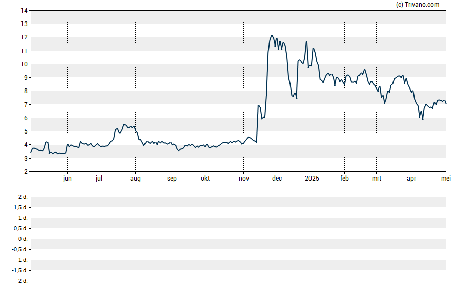Select the 'dec' x-axis label

(x=277, y=179)
